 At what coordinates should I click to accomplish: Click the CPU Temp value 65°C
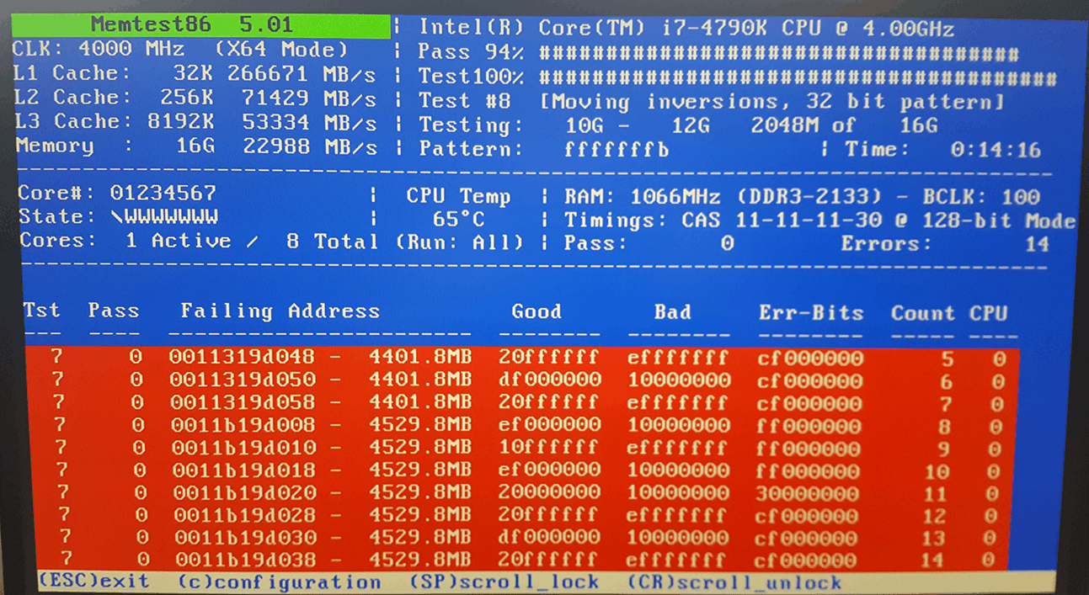459,220
